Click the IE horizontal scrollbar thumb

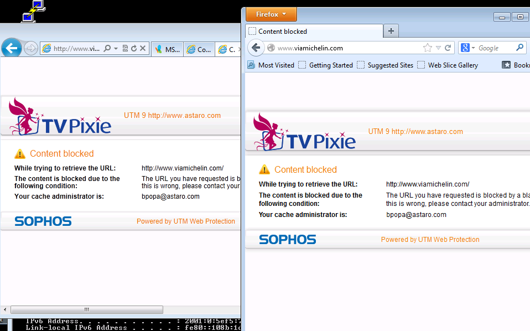pos(87,309)
